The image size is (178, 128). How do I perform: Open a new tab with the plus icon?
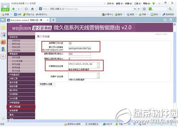(x=53, y=20)
